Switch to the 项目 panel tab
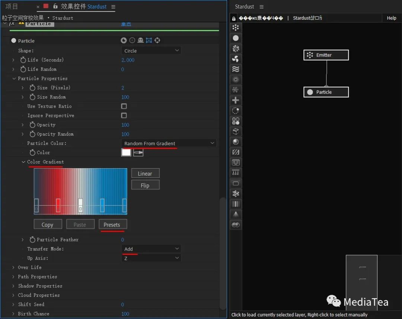The width and height of the screenshot is (402, 319). (12, 6)
